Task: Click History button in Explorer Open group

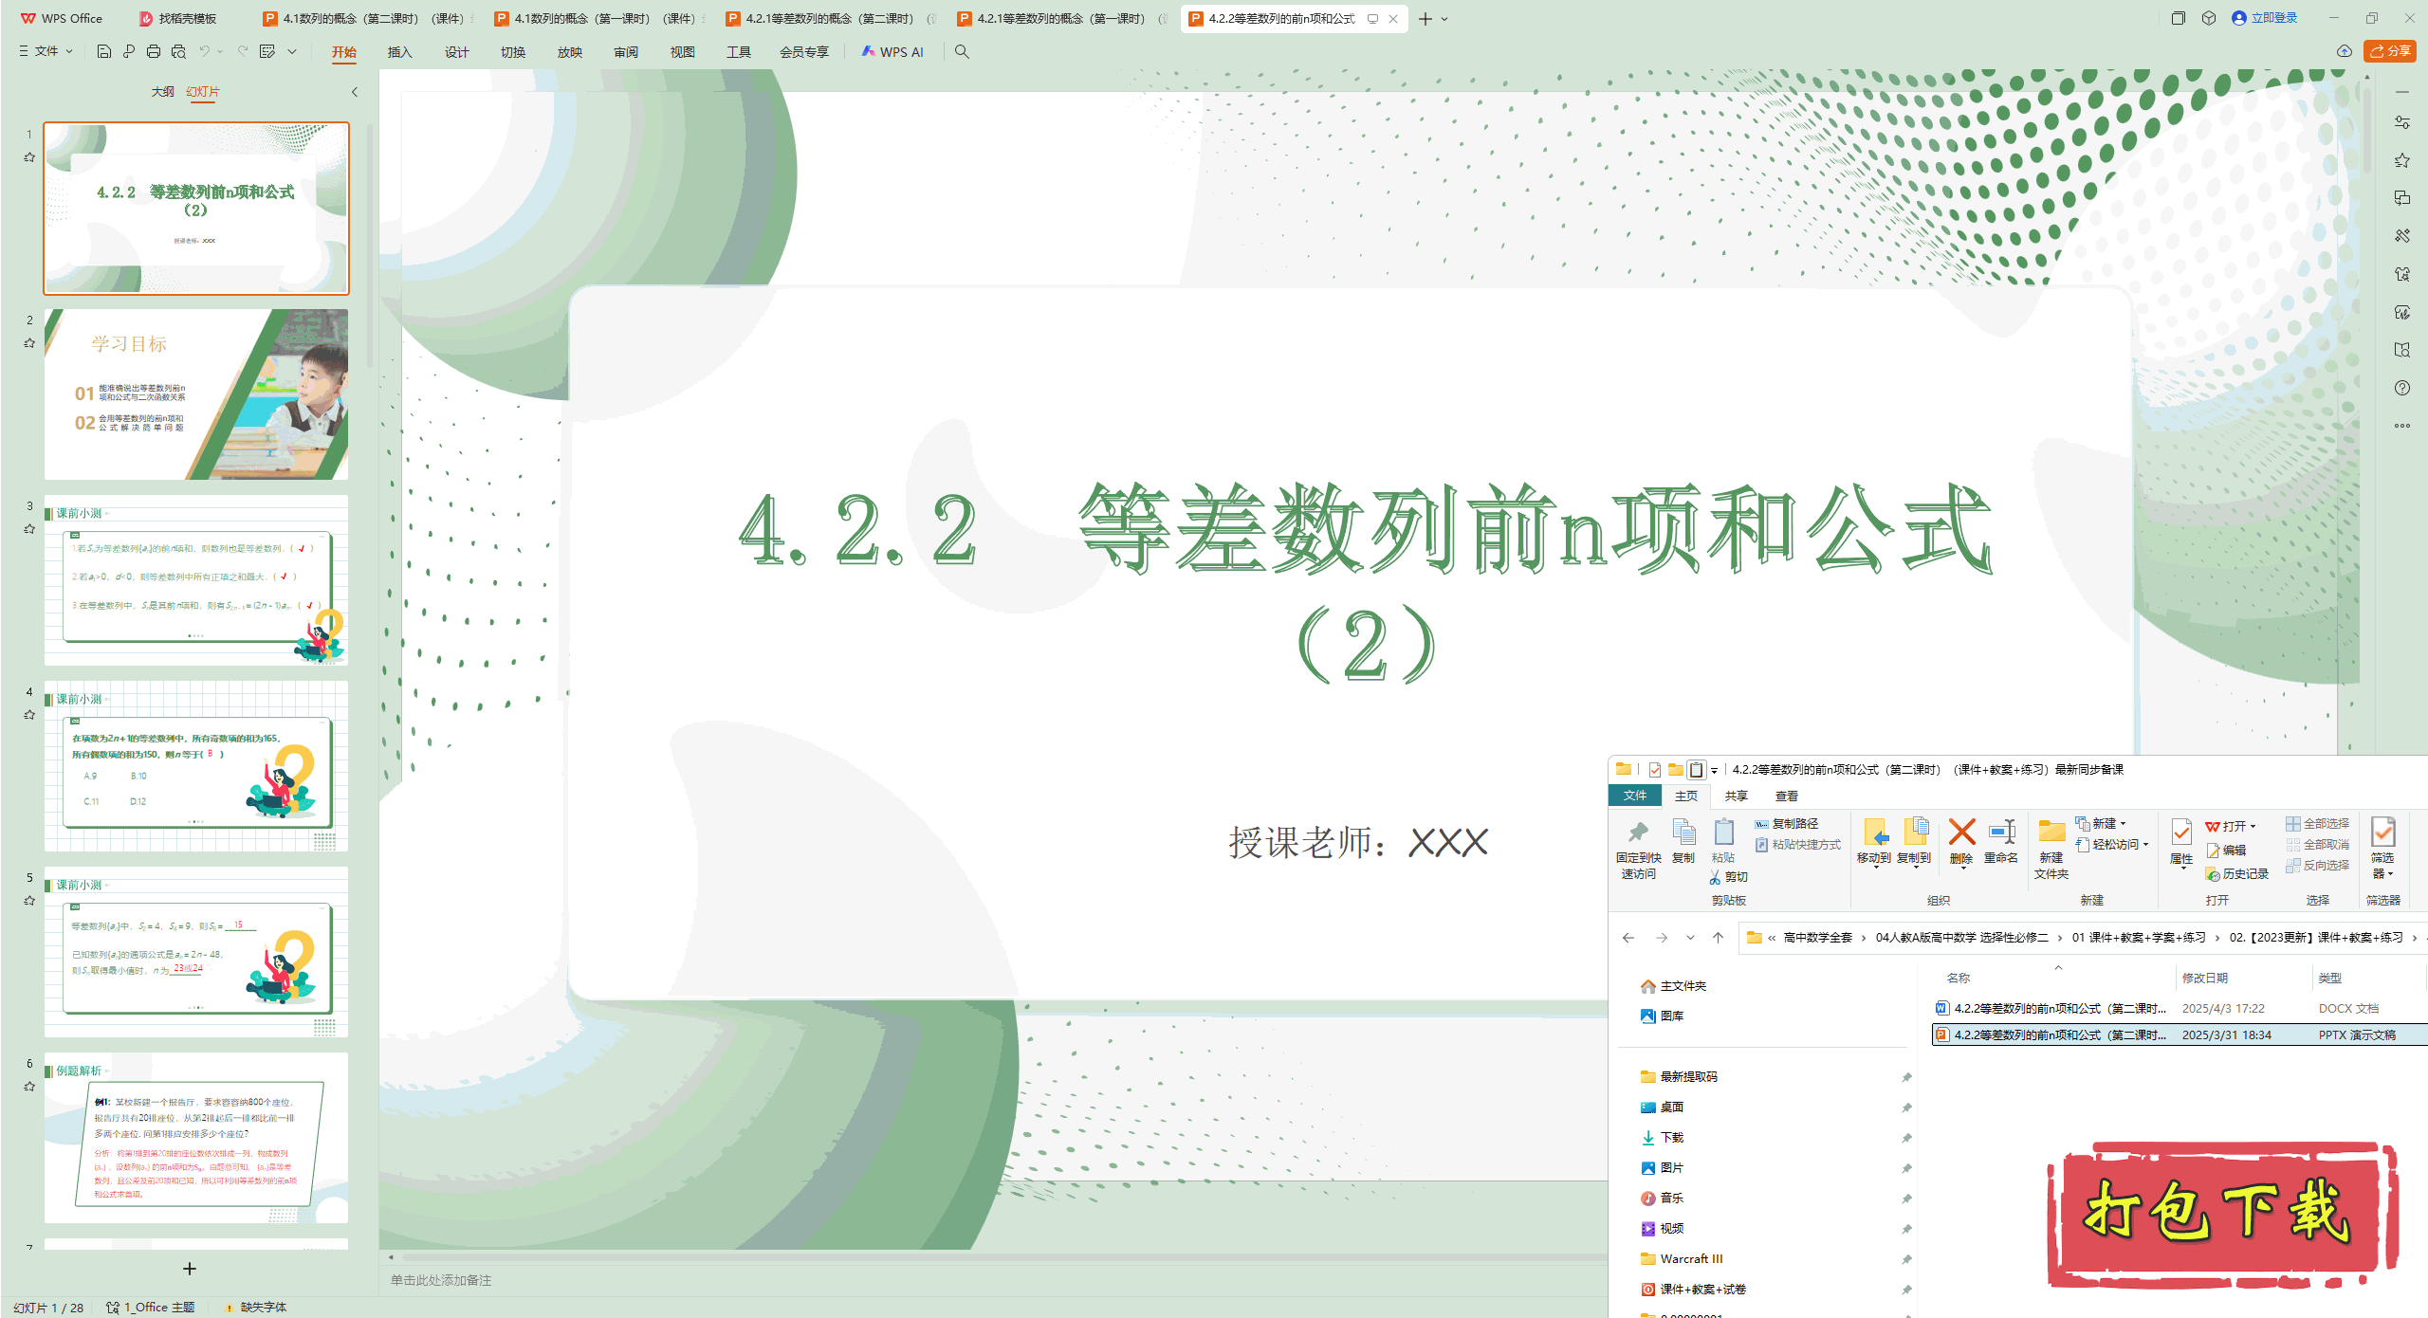Action: tap(2237, 874)
